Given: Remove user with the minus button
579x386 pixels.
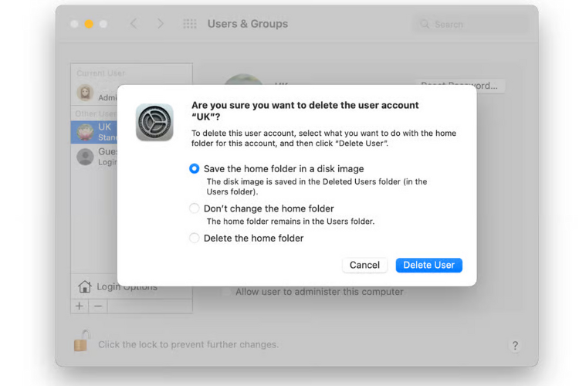Looking at the screenshot, I should click(x=98, y=306).
